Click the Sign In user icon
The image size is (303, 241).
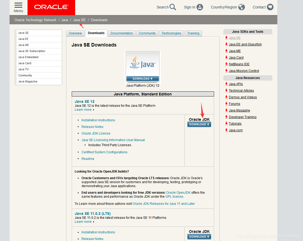(200, 7)
